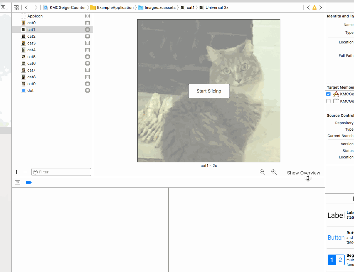354x272 pixels.
Task: Enable KMCGeigerCounter tests target membership
Action: [x=328, y=101]
